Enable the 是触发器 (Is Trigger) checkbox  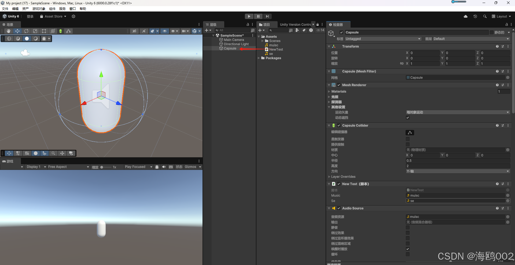[408, 139]
